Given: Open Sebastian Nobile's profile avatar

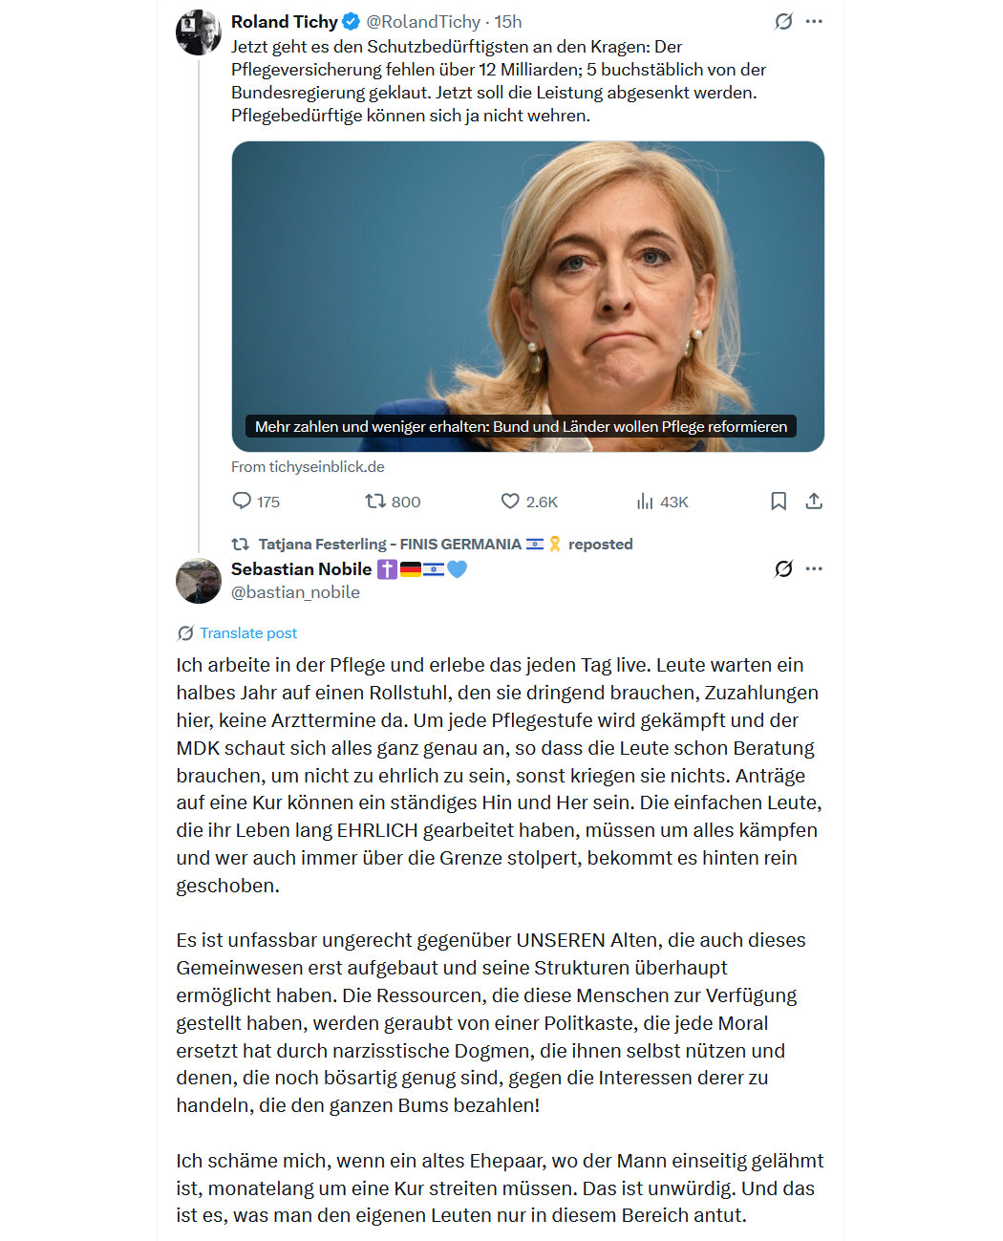Looking at the screenshot, I should [x=199, y=581].
